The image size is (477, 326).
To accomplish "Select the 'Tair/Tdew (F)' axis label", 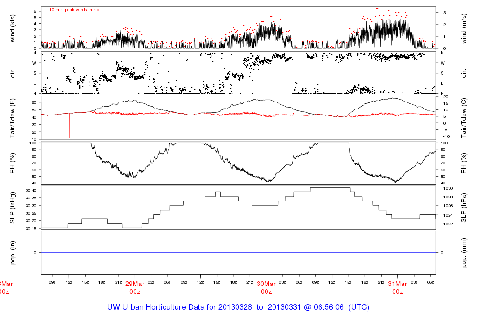I will point(14,118).
